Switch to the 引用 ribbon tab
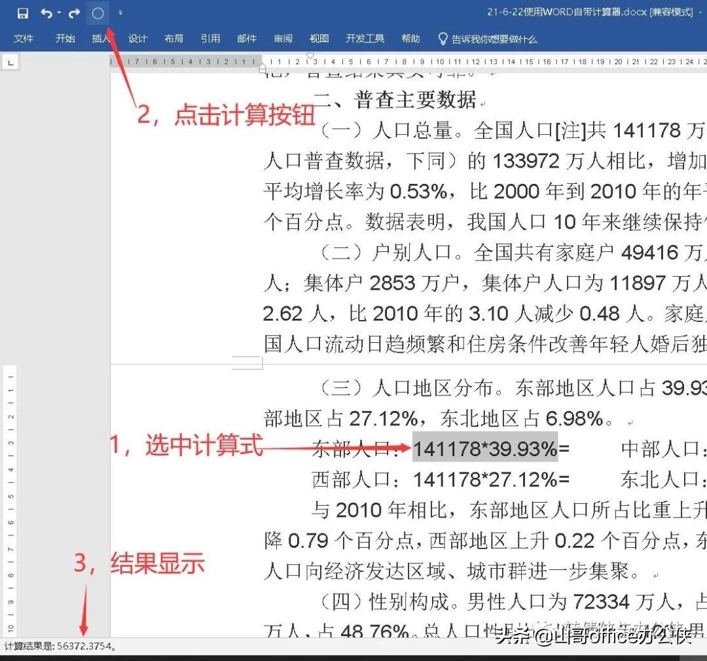Screen dimensions: 707x661 (x=210, y=39)
